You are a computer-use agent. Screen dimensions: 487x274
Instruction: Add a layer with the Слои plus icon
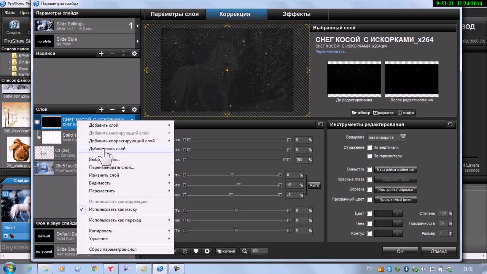(101, 110)
